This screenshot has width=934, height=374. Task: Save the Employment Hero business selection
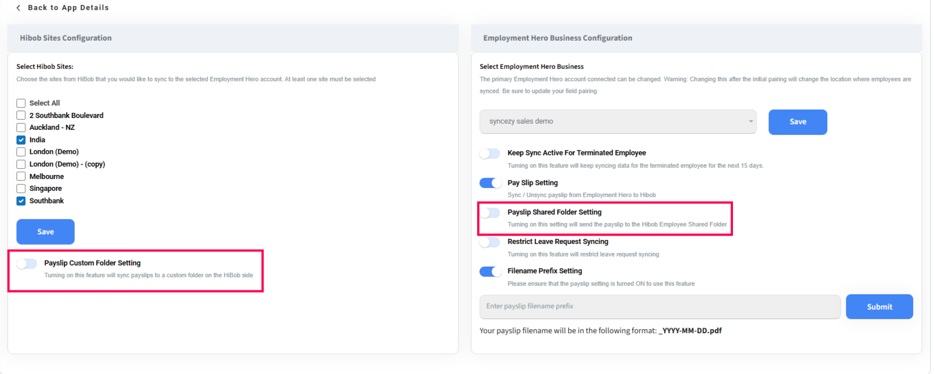797,122
